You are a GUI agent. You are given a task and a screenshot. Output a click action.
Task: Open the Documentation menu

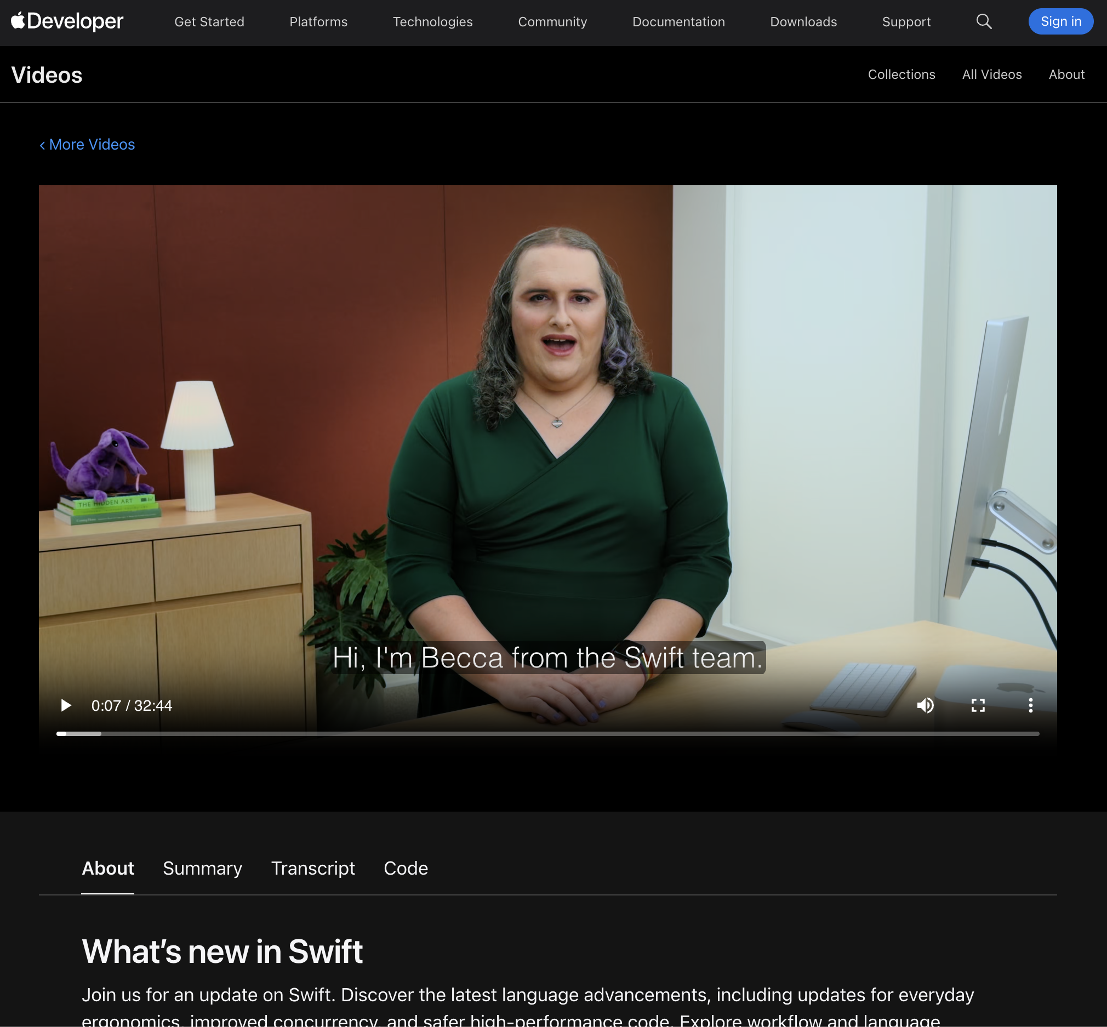click(678, 22)
